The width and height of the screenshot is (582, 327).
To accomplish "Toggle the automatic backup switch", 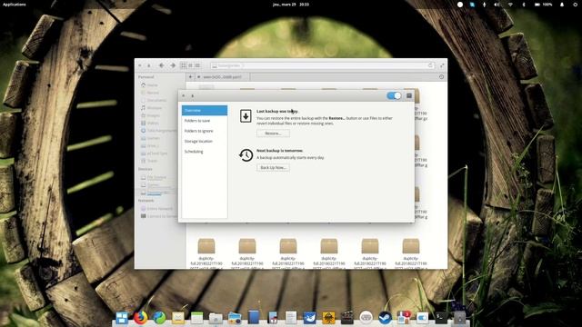I will 394,95.
